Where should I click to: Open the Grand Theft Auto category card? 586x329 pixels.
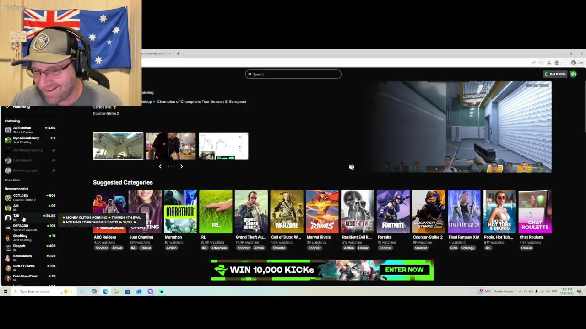click(x=251, y=212)
